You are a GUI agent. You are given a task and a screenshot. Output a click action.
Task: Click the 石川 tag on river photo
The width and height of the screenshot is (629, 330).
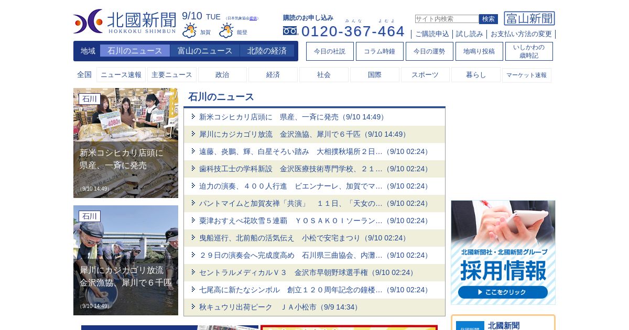point(90,216)
